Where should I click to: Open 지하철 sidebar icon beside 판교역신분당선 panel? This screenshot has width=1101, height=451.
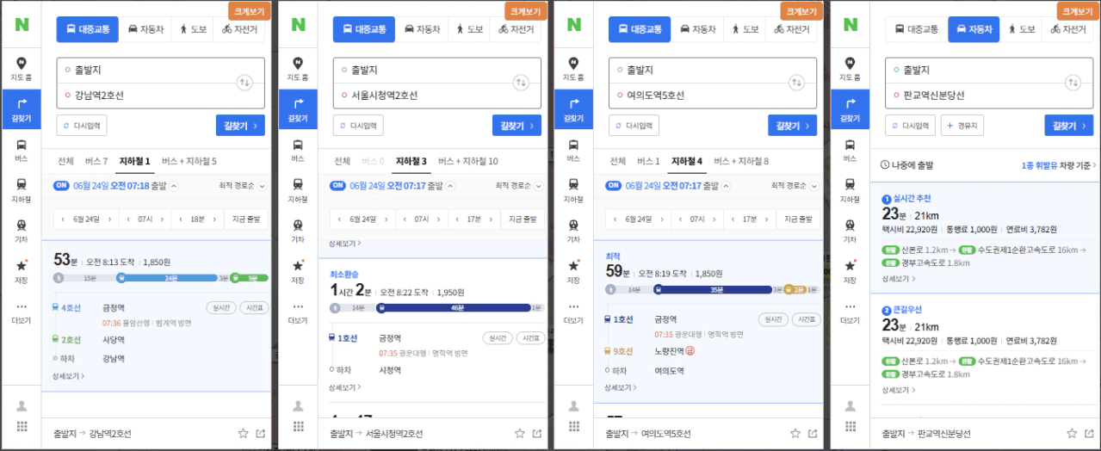coord(850,189)
